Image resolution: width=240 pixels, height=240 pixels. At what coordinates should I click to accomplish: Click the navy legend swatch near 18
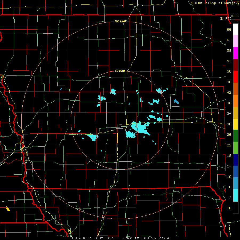coord(235,160)
